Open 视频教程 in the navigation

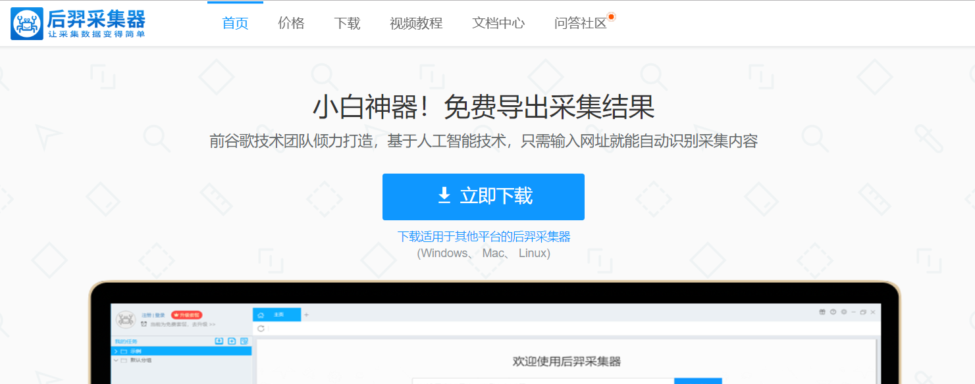click(416, 24)
